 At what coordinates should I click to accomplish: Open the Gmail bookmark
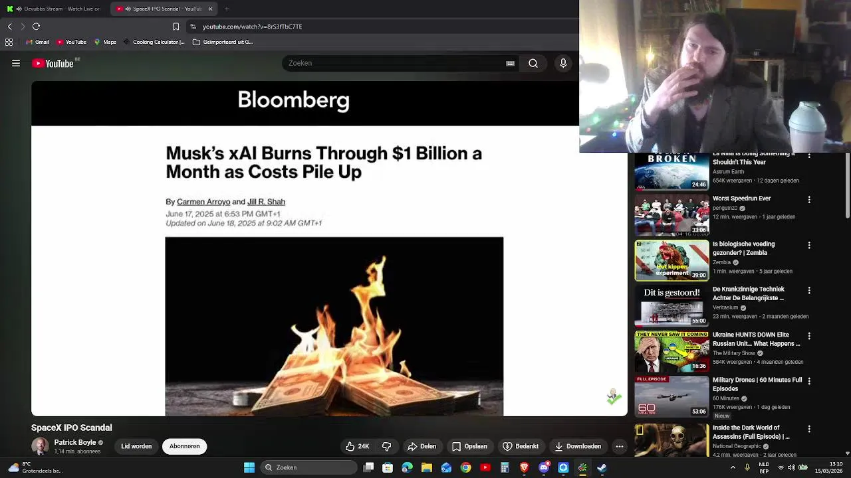37,42
